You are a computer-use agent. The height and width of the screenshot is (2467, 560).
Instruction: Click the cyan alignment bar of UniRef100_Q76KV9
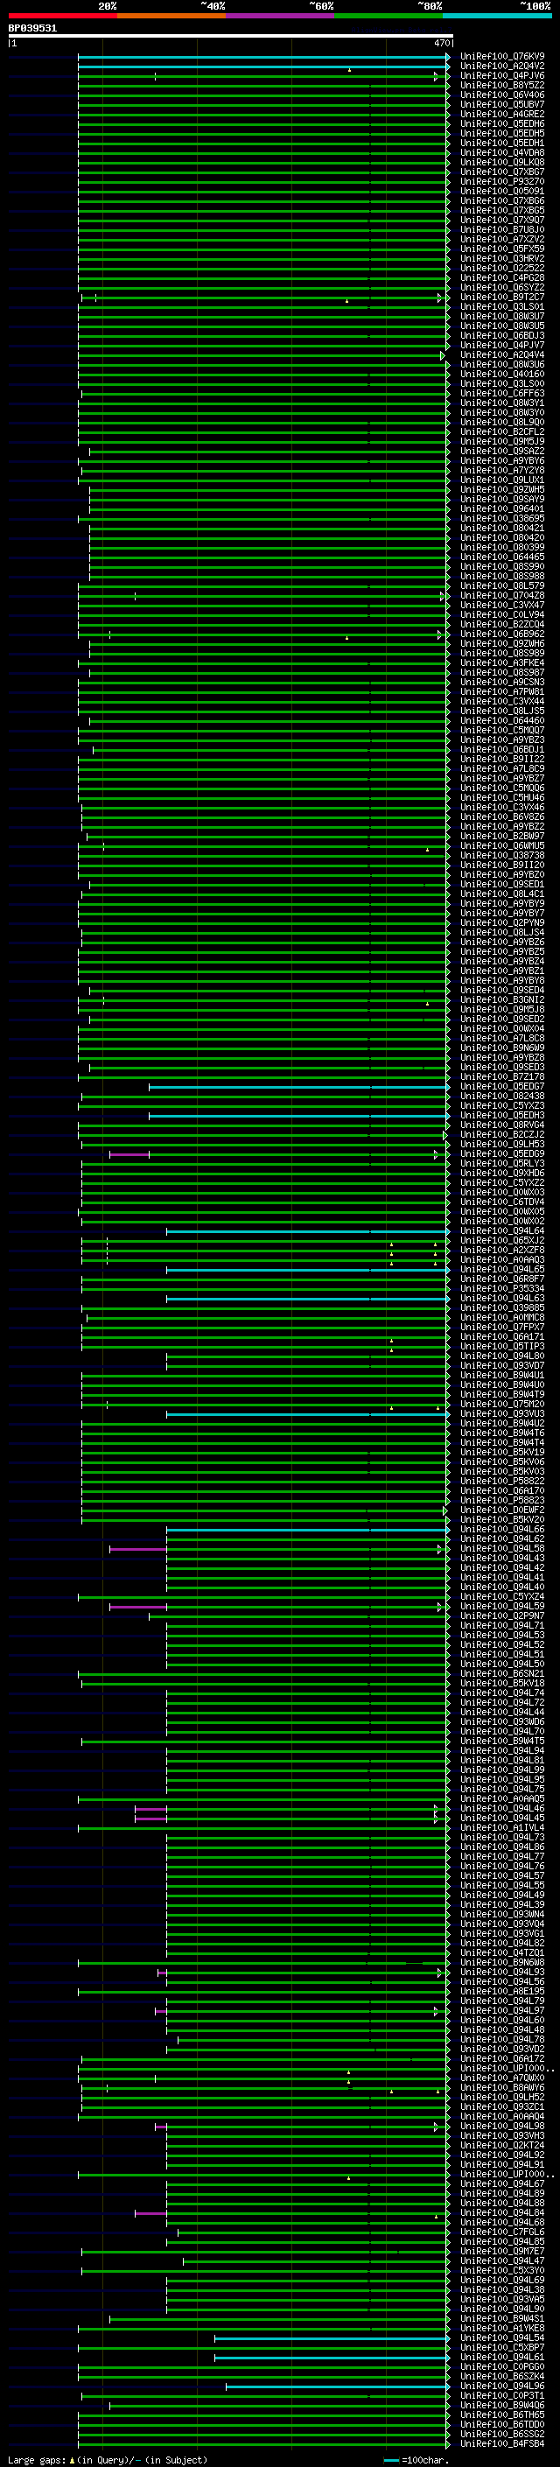tap(262, 58)
